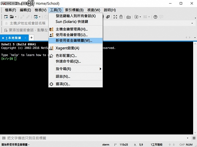The width and height of the screenshot is (197, 147).
Task: Click the xterm status bar entry
Action: (106, 145)
